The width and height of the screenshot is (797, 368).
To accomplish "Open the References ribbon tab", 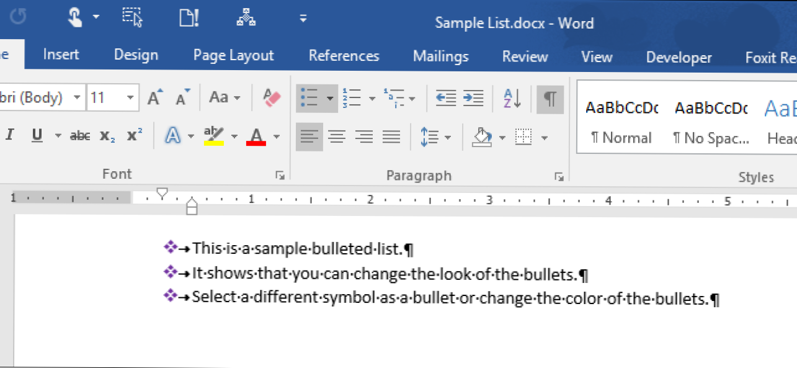I will tap(344, 56).
